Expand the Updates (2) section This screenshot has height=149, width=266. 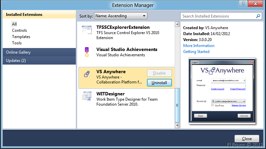click(39, 61)
